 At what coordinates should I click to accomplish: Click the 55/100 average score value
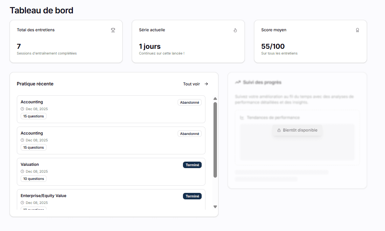[x=273, y=47]
